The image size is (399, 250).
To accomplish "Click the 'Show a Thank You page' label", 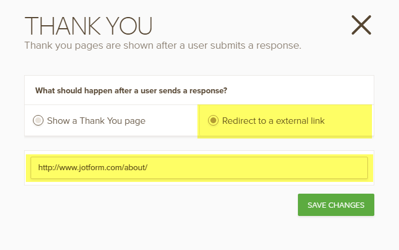I will pos(97,121).
